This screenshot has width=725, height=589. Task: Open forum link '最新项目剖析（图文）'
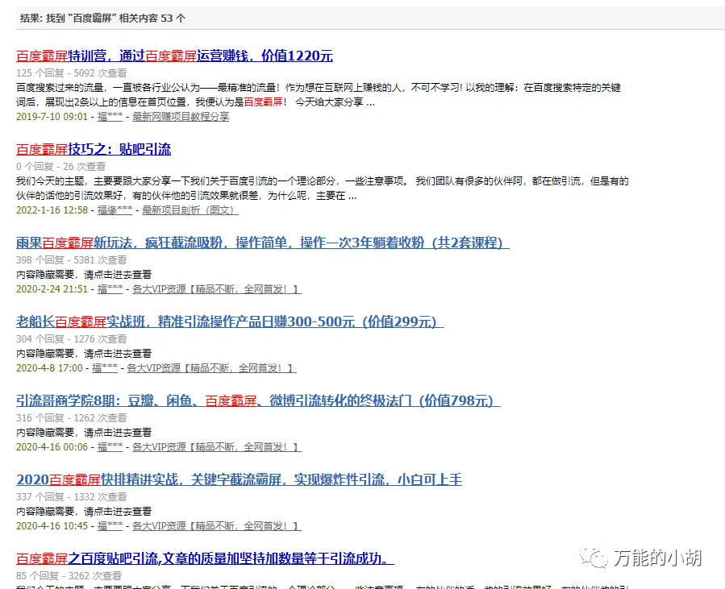190,209
